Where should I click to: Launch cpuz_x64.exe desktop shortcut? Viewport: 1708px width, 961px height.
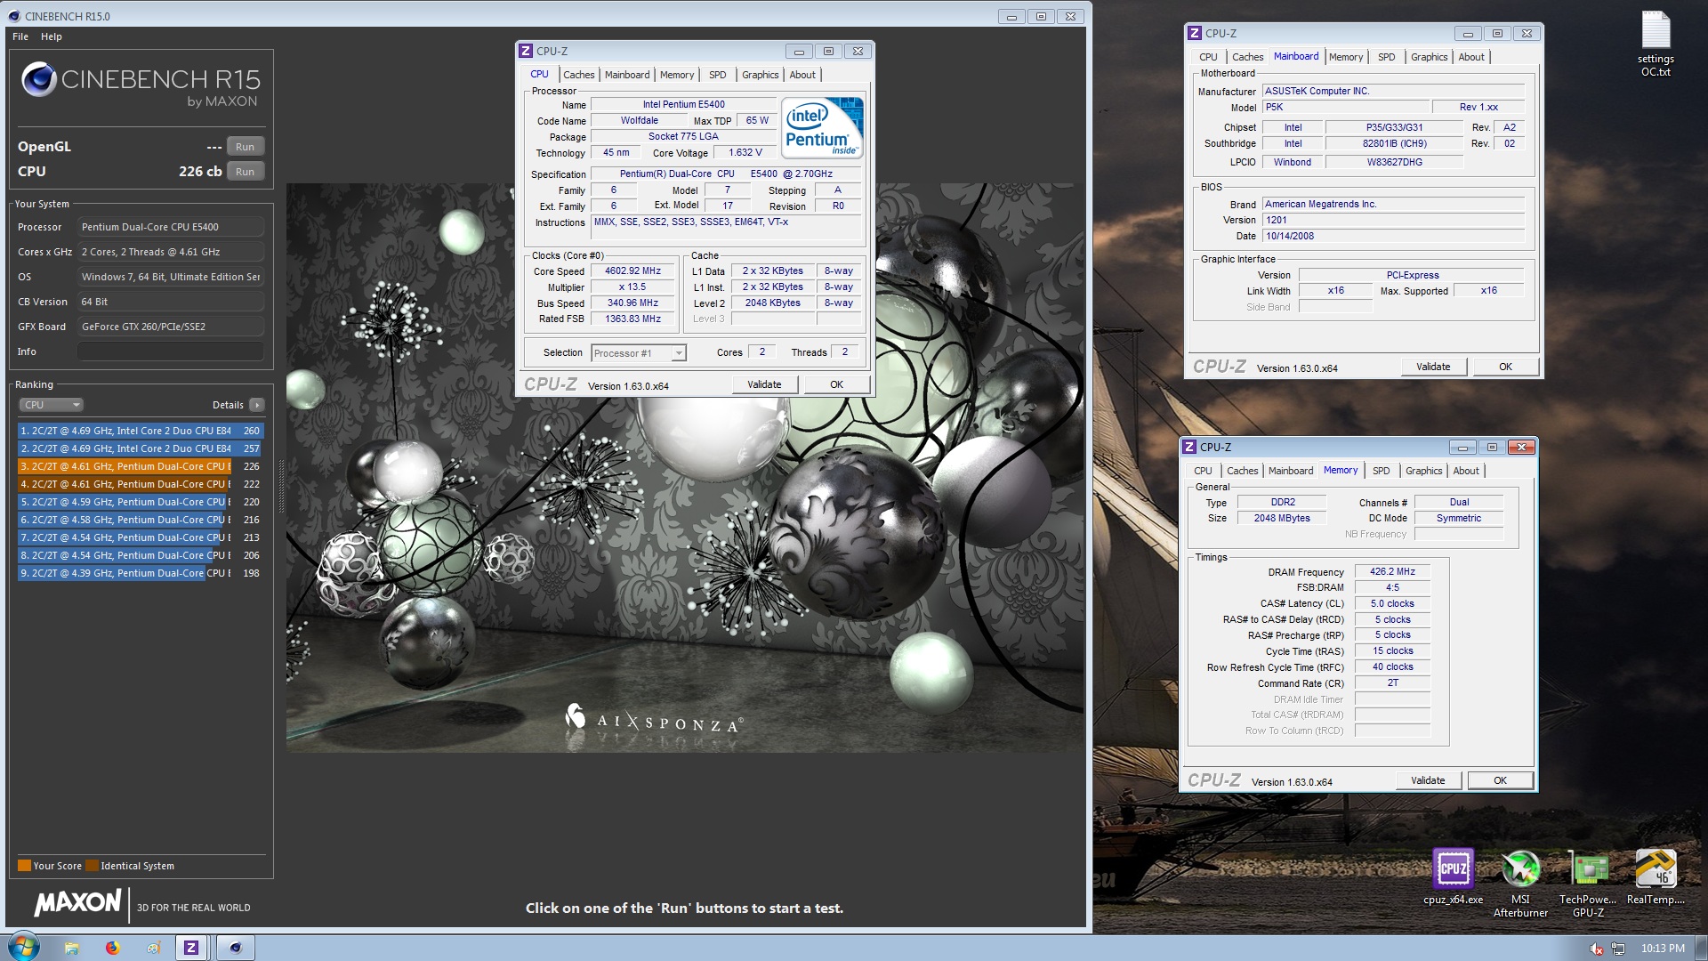[x=1453, y=876]
